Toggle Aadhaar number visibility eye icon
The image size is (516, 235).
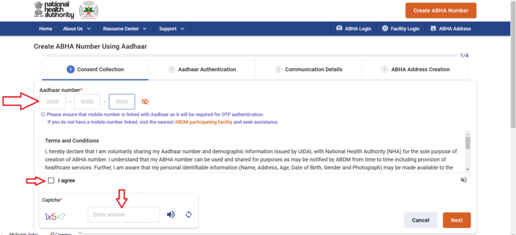(x=145, y=102)
